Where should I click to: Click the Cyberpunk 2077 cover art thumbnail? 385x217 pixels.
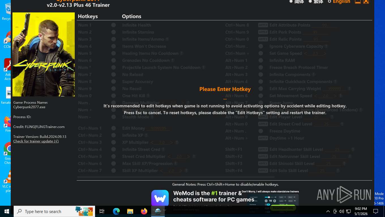[44, 55]
